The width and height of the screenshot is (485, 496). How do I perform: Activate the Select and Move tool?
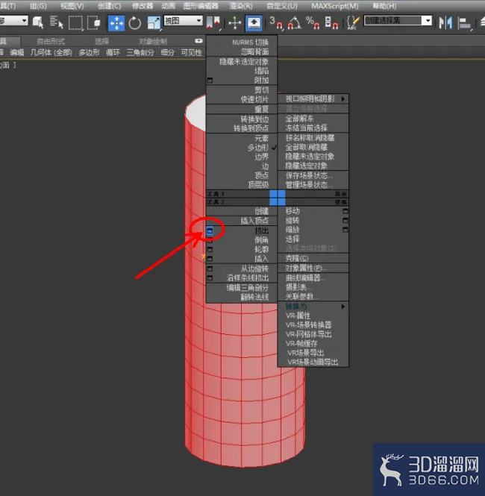coord(116,23)
